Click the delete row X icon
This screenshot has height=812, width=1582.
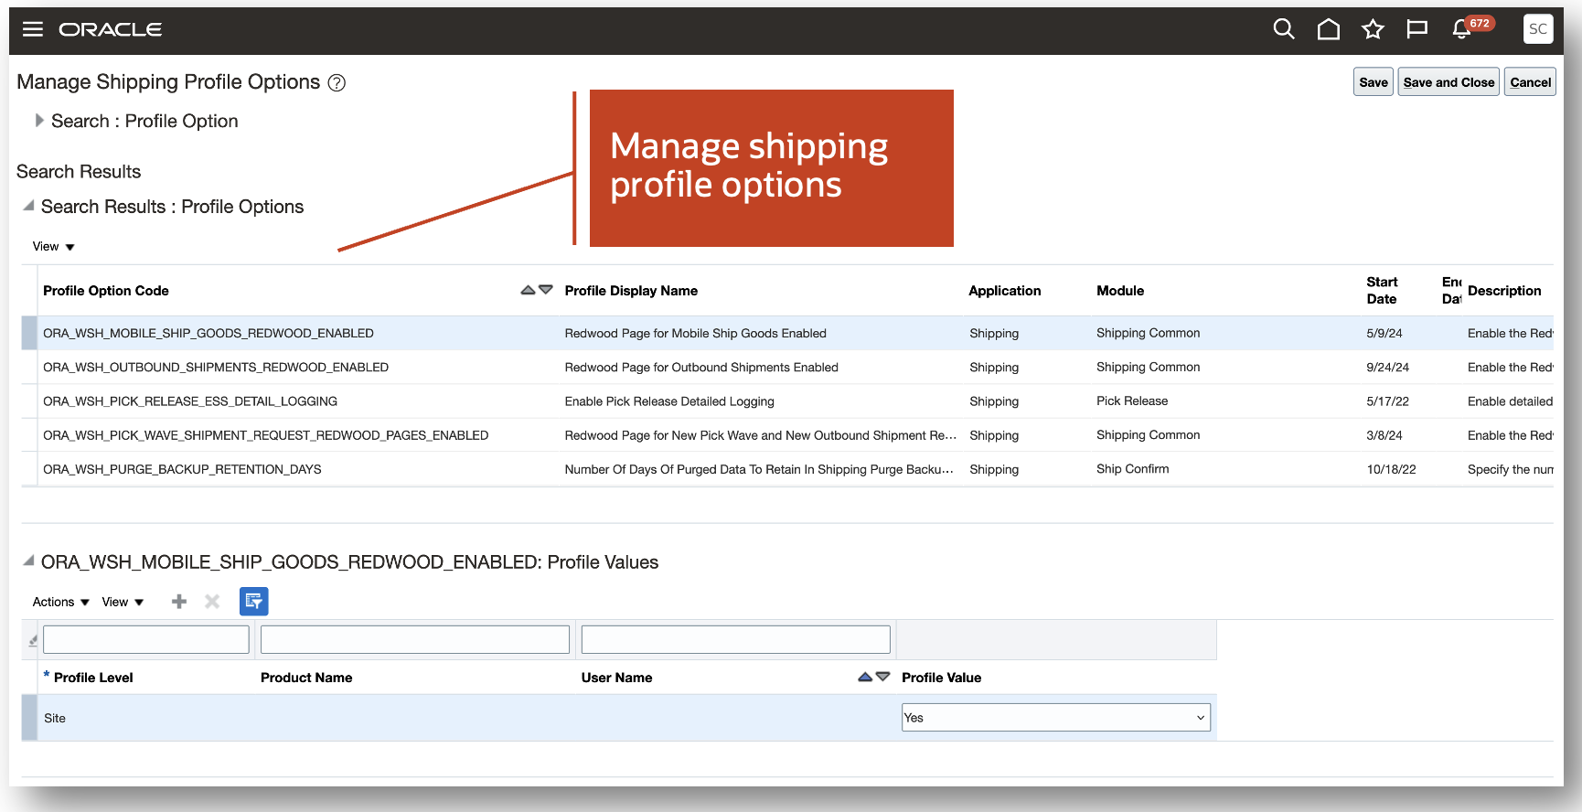pos(212,602)
